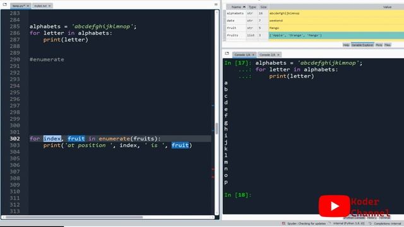Open the History tab below the console
This screenshot has height=227, width=404.
pos(372,218)
